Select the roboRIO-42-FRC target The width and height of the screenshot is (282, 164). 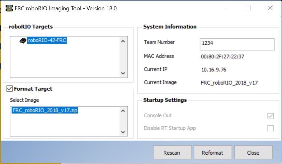(47, 40)
